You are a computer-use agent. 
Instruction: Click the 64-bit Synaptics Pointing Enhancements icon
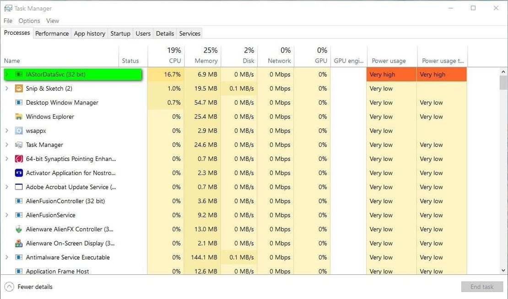(18, 159)
